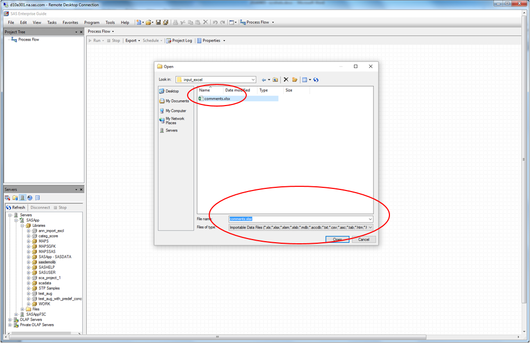The image size is (530, 343).
Task: Open the Favorites menu
Action: click(x=70, y=23)
